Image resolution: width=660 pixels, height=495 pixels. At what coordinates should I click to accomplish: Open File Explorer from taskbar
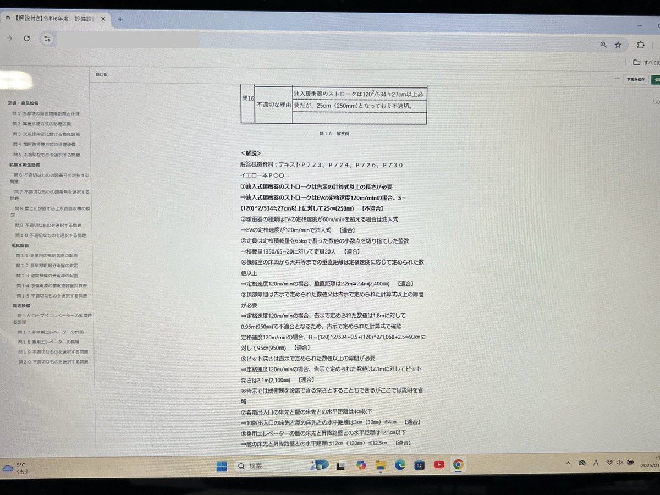(x=381, y=465)
